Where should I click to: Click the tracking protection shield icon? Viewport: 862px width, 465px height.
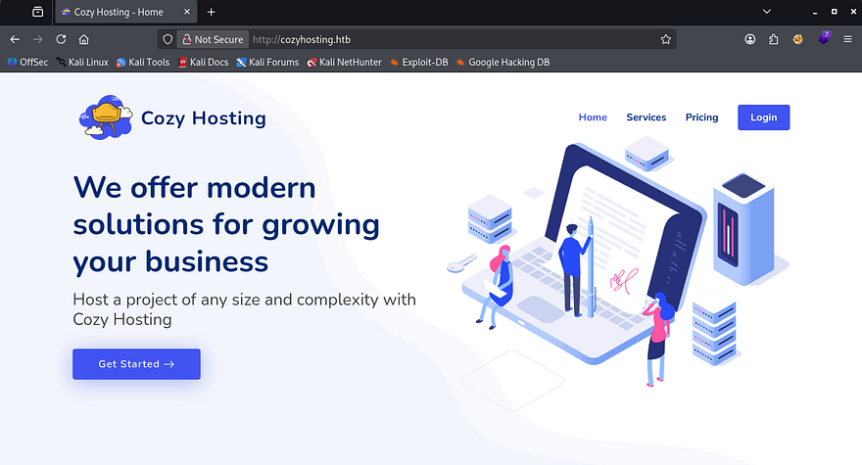click(168, 39)
